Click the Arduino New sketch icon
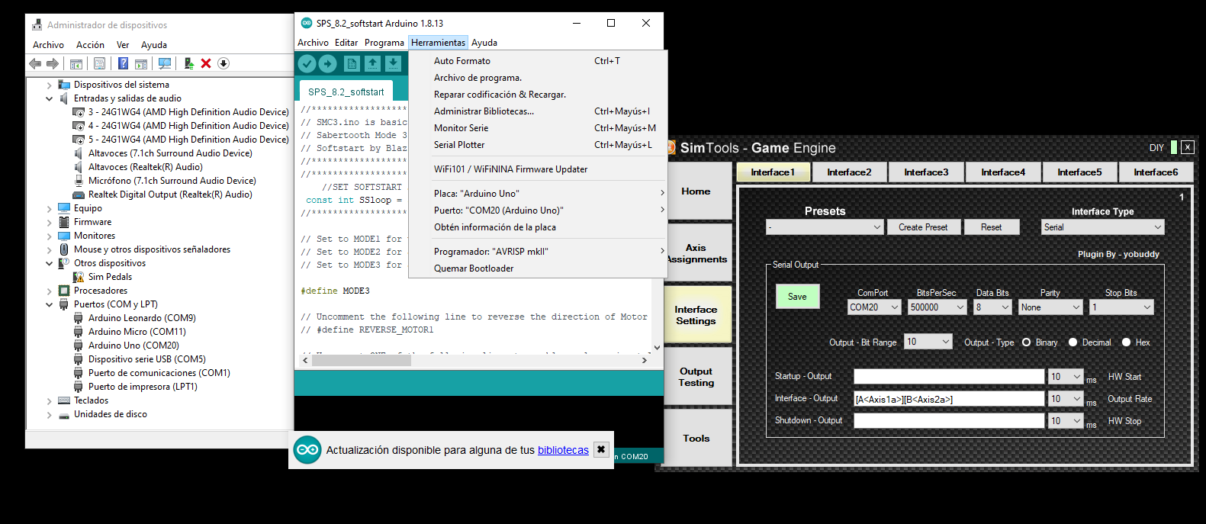 coord(352,64)
